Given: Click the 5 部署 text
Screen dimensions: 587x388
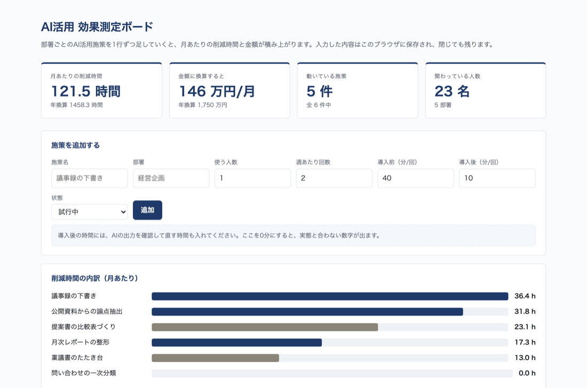Looking at the screenshot, I should click(443, 105).
